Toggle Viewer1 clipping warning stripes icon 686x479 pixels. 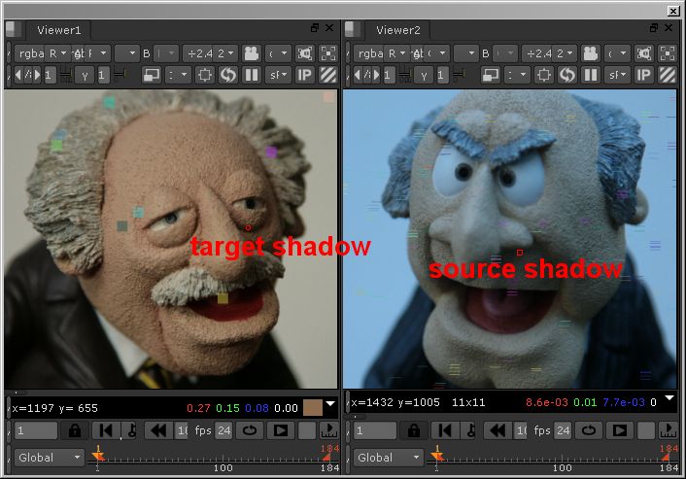[328, 75]
